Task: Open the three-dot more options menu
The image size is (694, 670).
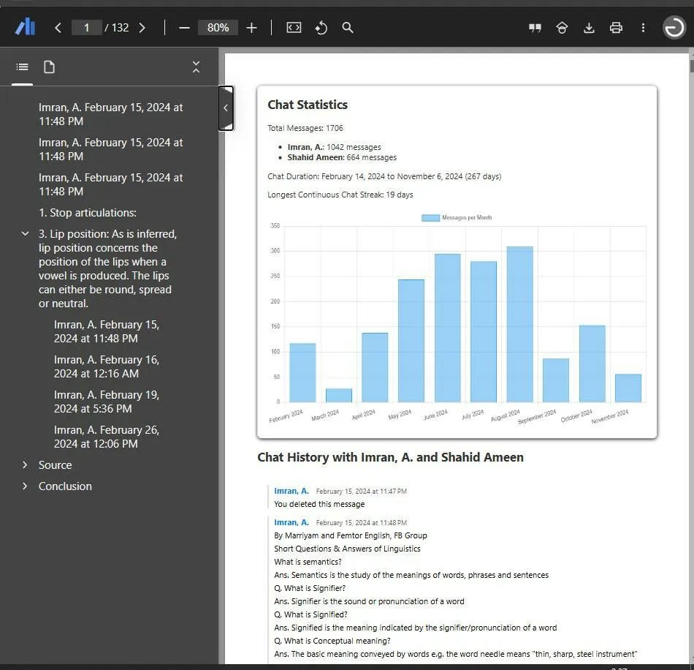Action: click(643, 28)
